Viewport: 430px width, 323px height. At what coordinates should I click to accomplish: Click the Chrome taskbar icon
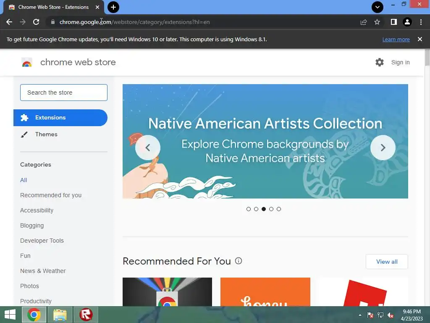point(34,315)
